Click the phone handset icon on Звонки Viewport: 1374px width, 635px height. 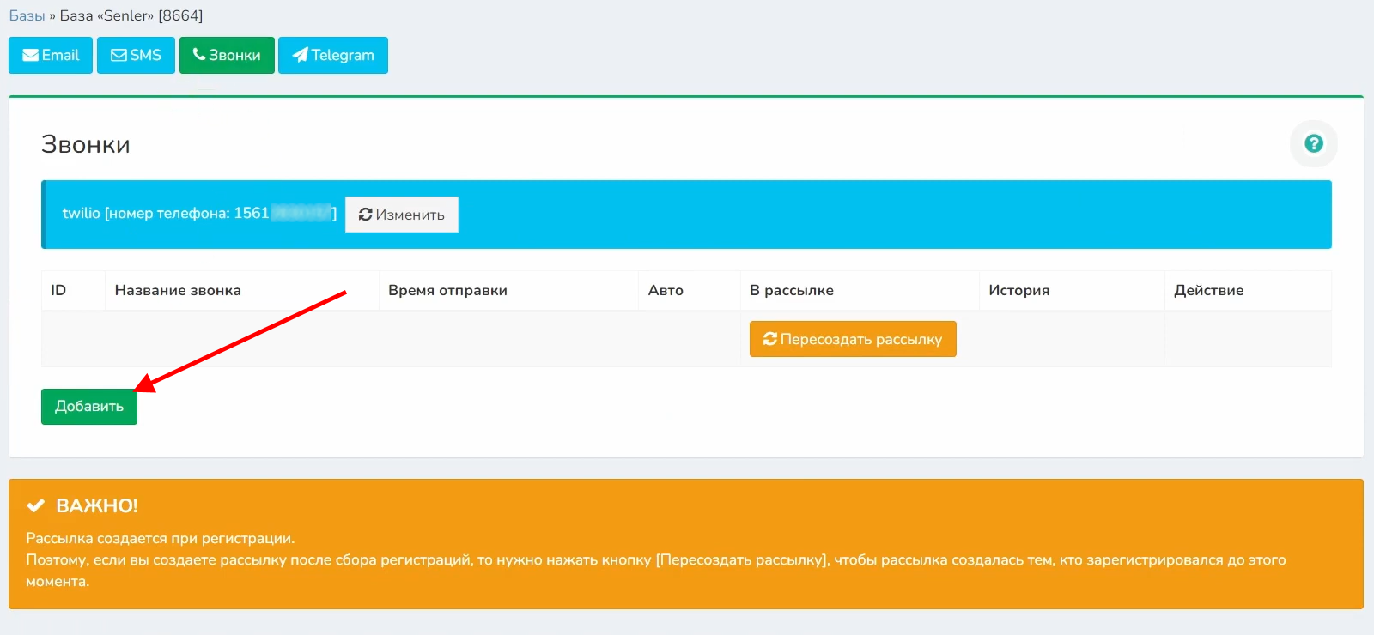[199, 55]
